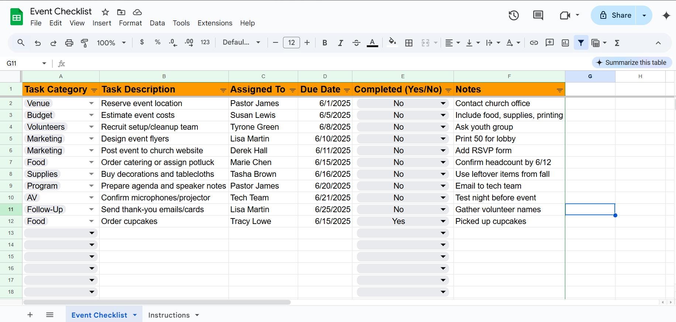Open the fill color picker

[x=393, y=42]
